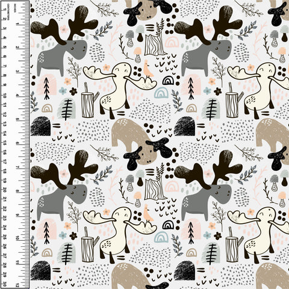Select the 30 centimeter number on ruler
Viewport: 289px width, 289px height.
click(5, 284)
